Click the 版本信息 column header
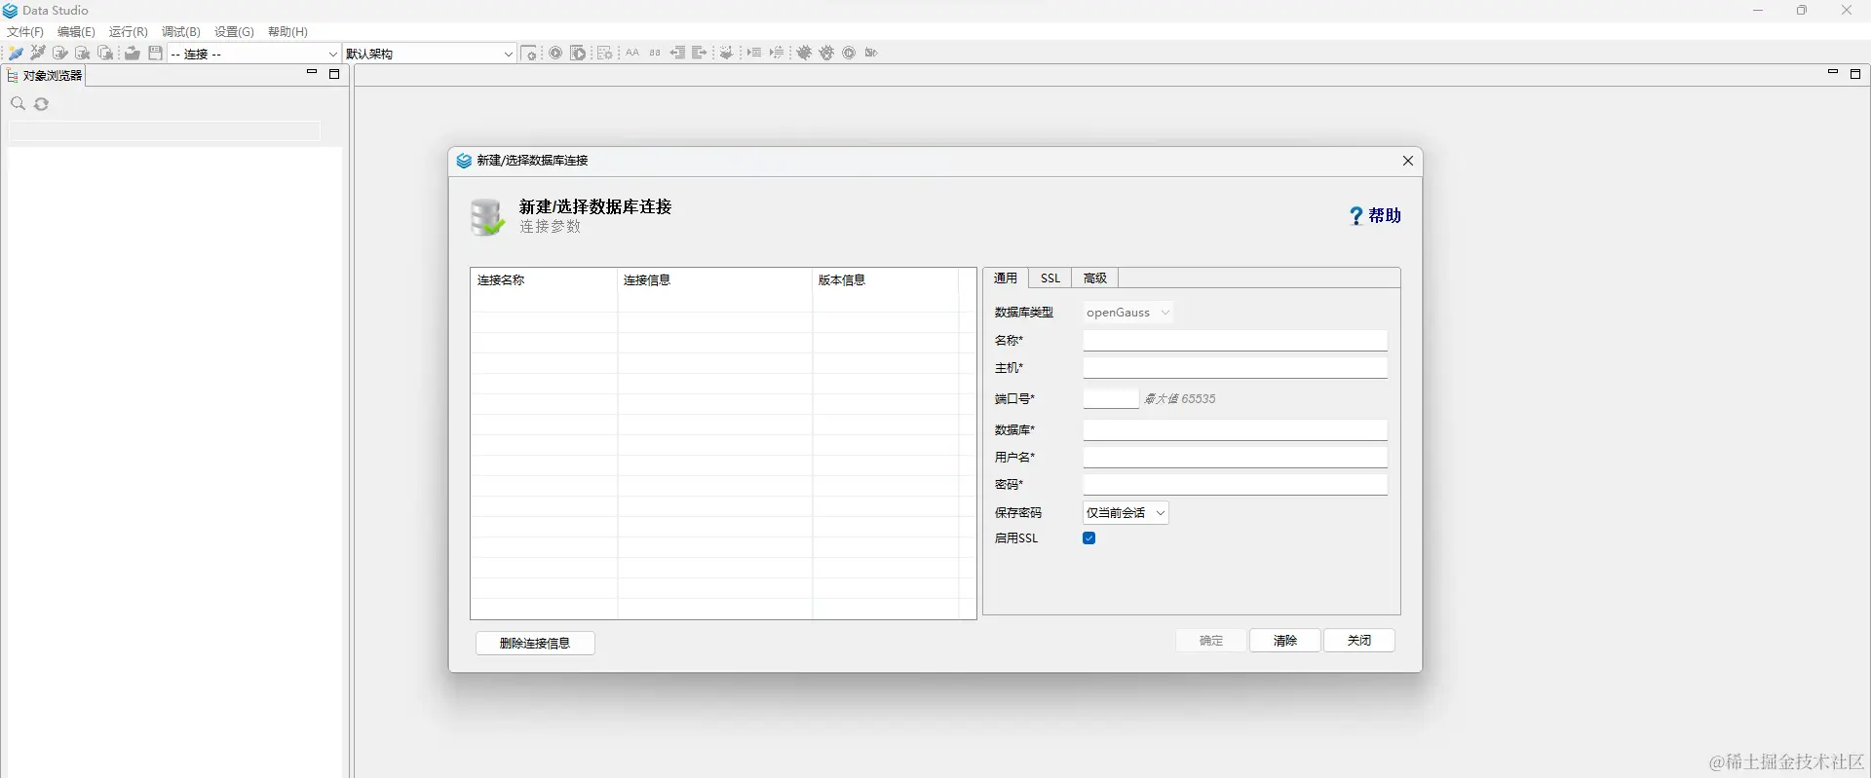This screenshot has width=1871, height=778. click(x=886, y=280)
